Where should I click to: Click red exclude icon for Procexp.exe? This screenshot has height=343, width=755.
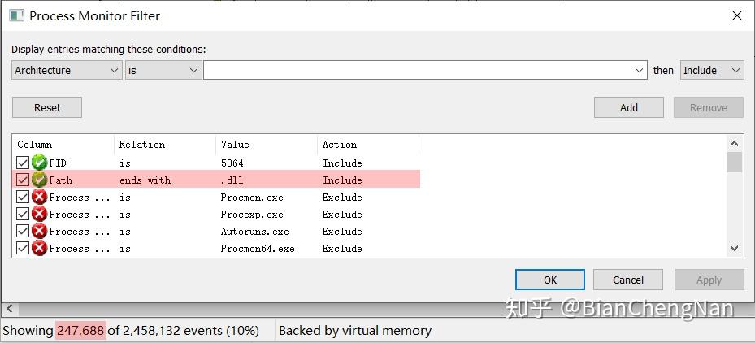pyautogui.click(x=39, y=215)
